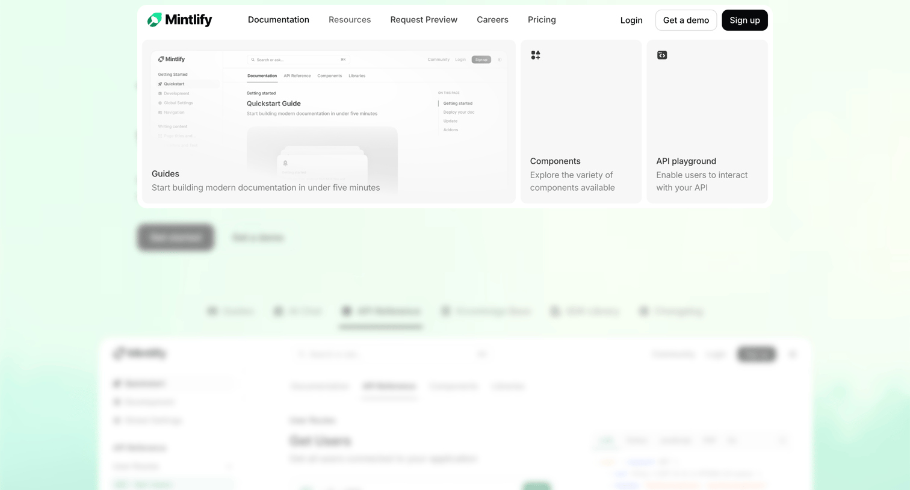
Task: Open the Pricing page
Action: pyautogui.click(x=542, y=20)
